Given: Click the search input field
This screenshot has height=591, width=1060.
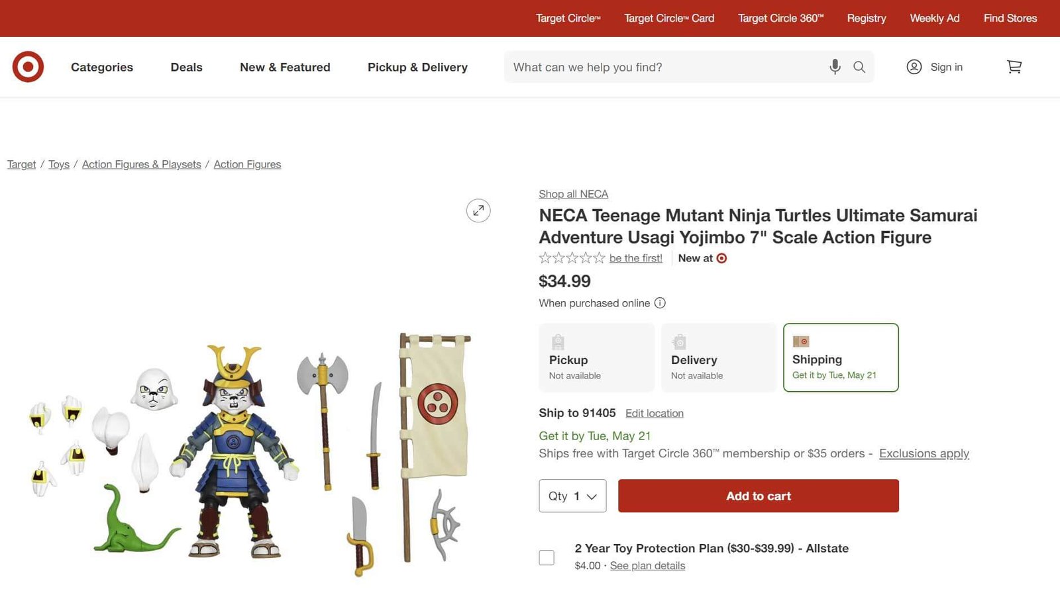Looking at the screenshot, I should pyautogui.click(x=662, y=67).
